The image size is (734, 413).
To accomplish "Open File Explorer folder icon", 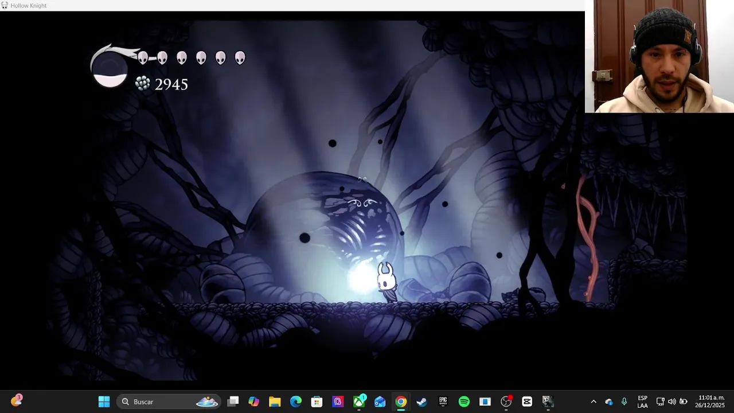I will click(x=275, y=402).
